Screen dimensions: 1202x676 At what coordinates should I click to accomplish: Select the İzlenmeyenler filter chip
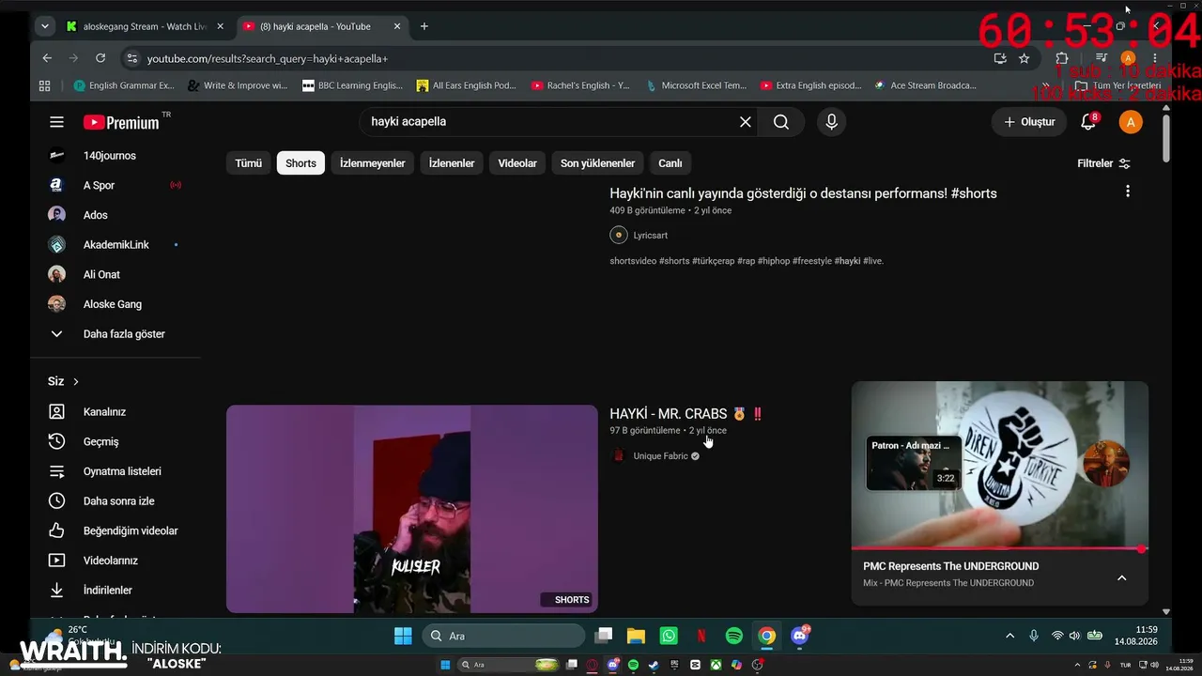point(373,163)
